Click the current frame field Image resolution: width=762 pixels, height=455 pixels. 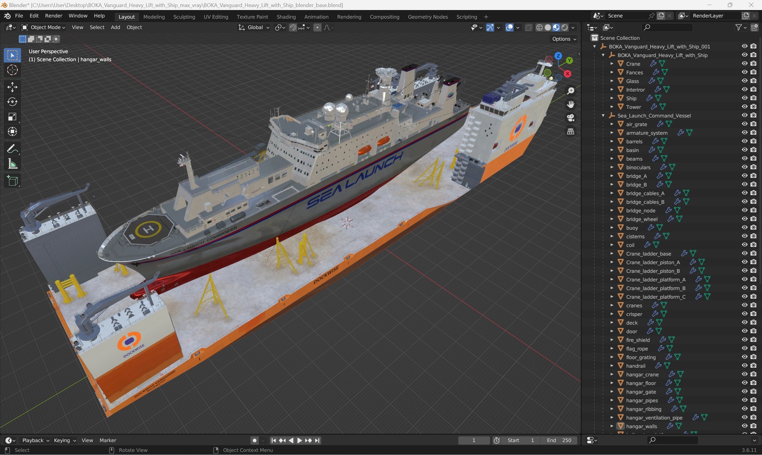(474, 440)
